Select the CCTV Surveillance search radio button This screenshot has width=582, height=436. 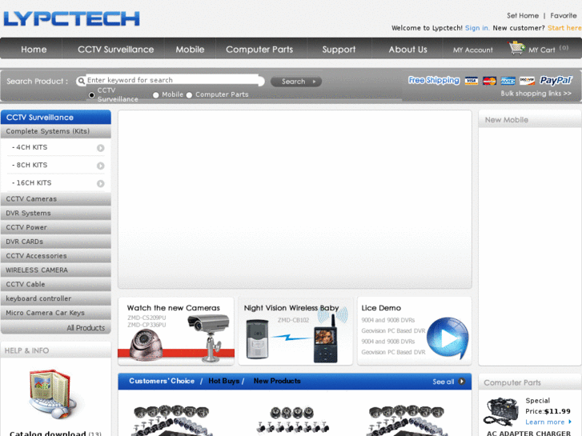point(92,95)
